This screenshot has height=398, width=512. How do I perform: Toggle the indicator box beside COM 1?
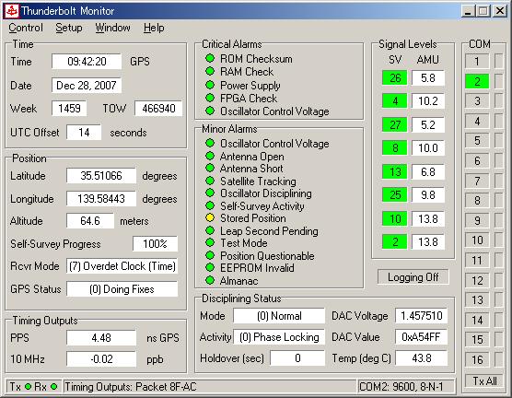498,61
